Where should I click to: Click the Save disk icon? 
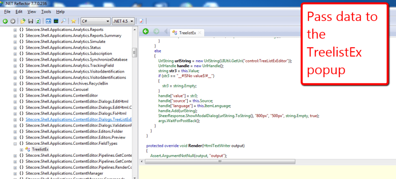[x=31, y=21]
